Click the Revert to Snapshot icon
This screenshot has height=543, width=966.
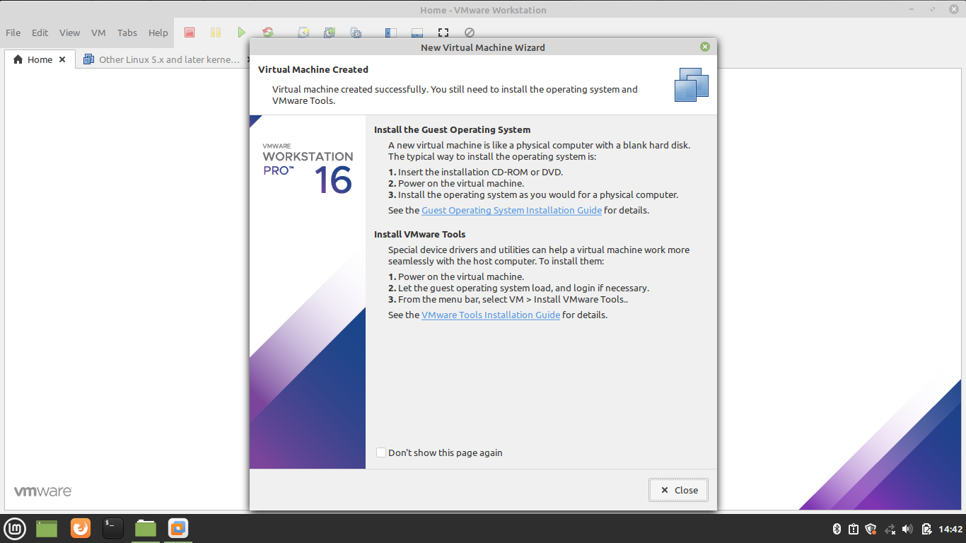(330, 33)
